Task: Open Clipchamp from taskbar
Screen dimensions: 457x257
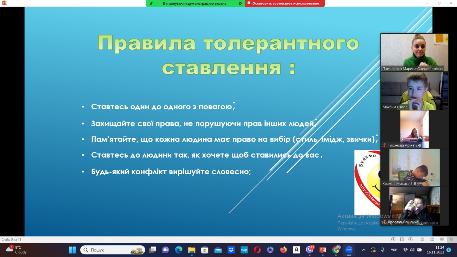Action: (x=270, y=250)
